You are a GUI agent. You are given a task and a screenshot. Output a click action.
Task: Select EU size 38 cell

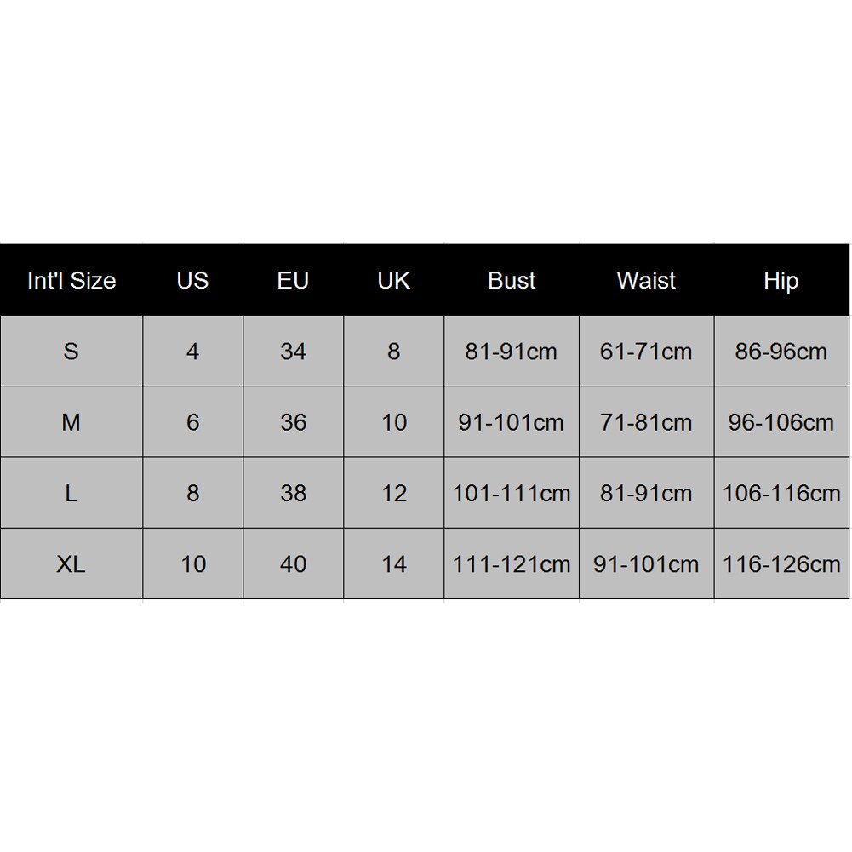pos(293,493)
